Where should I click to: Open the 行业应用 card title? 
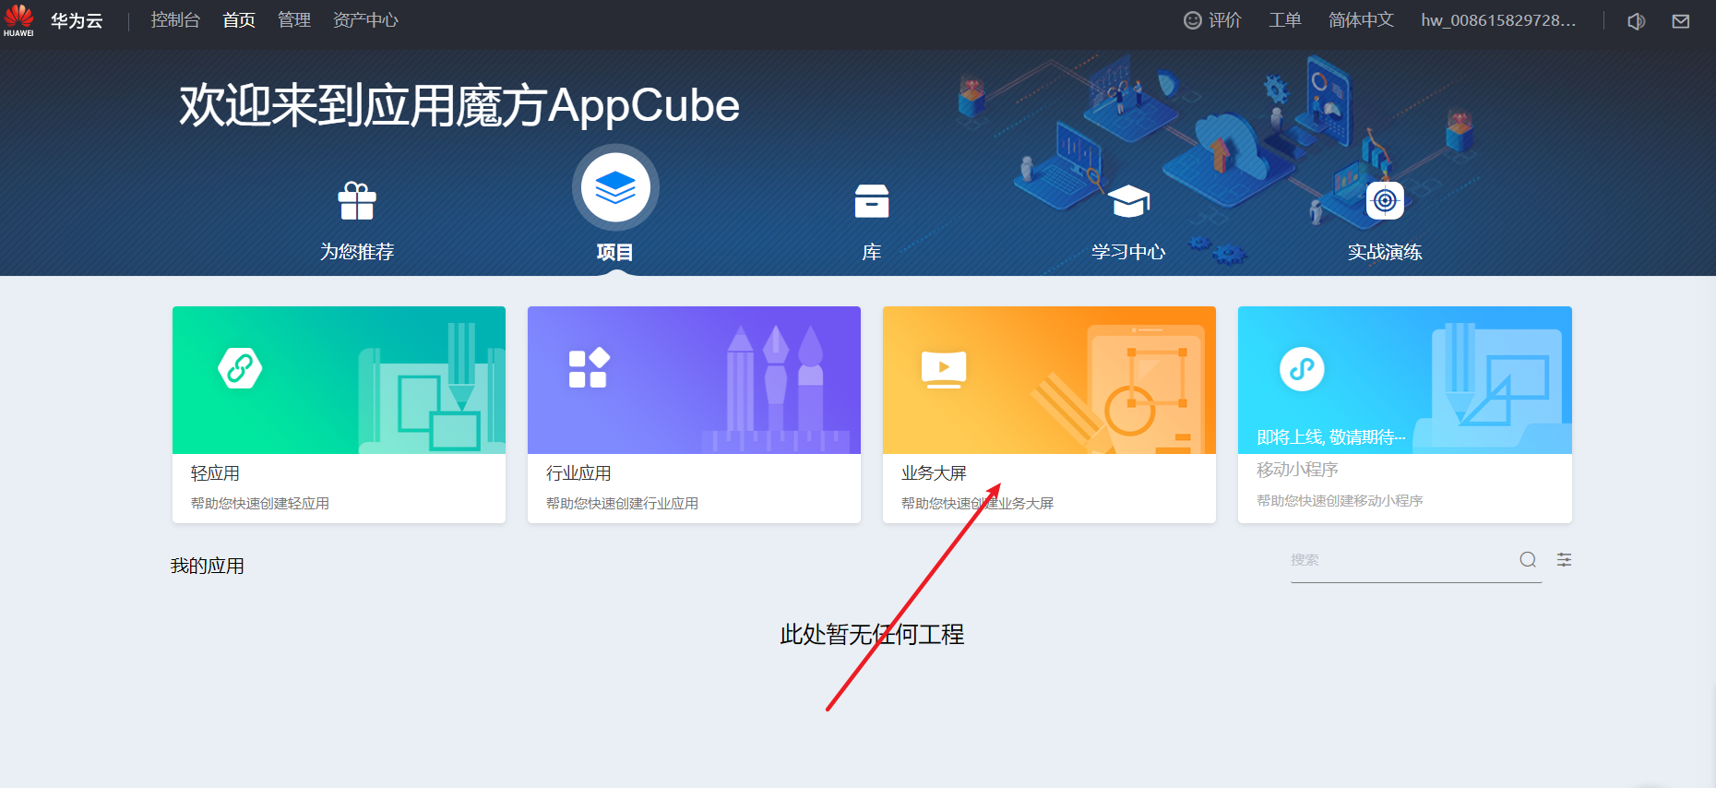578,473
